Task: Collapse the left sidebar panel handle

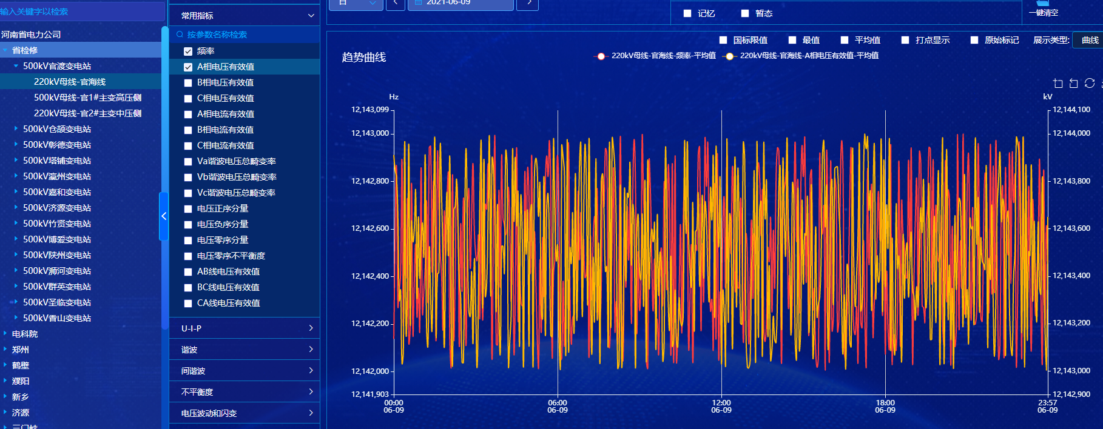Action: 163,216
